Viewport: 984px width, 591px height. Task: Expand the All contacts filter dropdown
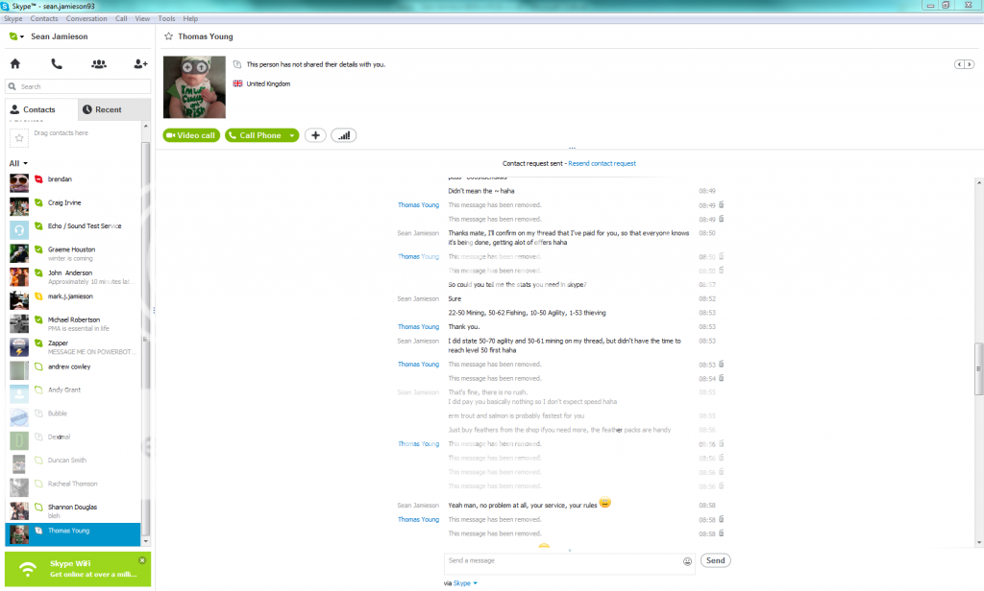pyautogui.click(x=18, y=163)
